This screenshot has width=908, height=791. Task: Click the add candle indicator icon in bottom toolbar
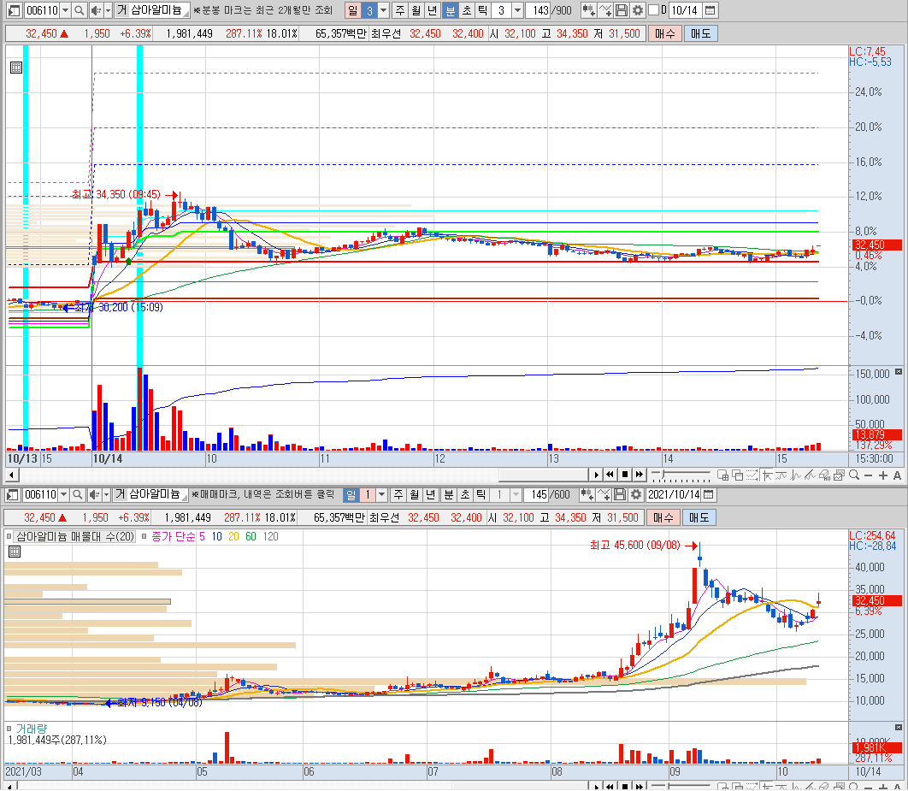point(587,495)
